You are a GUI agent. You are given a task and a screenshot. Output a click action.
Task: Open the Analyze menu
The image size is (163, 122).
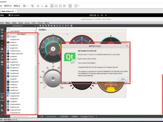(27, 23)
